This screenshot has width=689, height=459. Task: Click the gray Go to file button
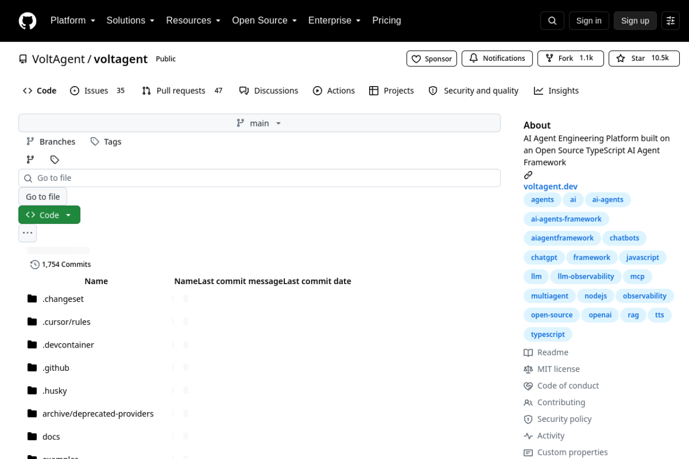(x=43, y=196)
